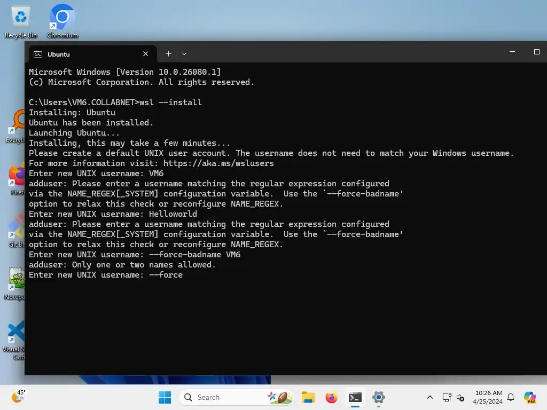
Task: Click 'Installing, this may take a few minutes...' line
Action: [129, 143]
